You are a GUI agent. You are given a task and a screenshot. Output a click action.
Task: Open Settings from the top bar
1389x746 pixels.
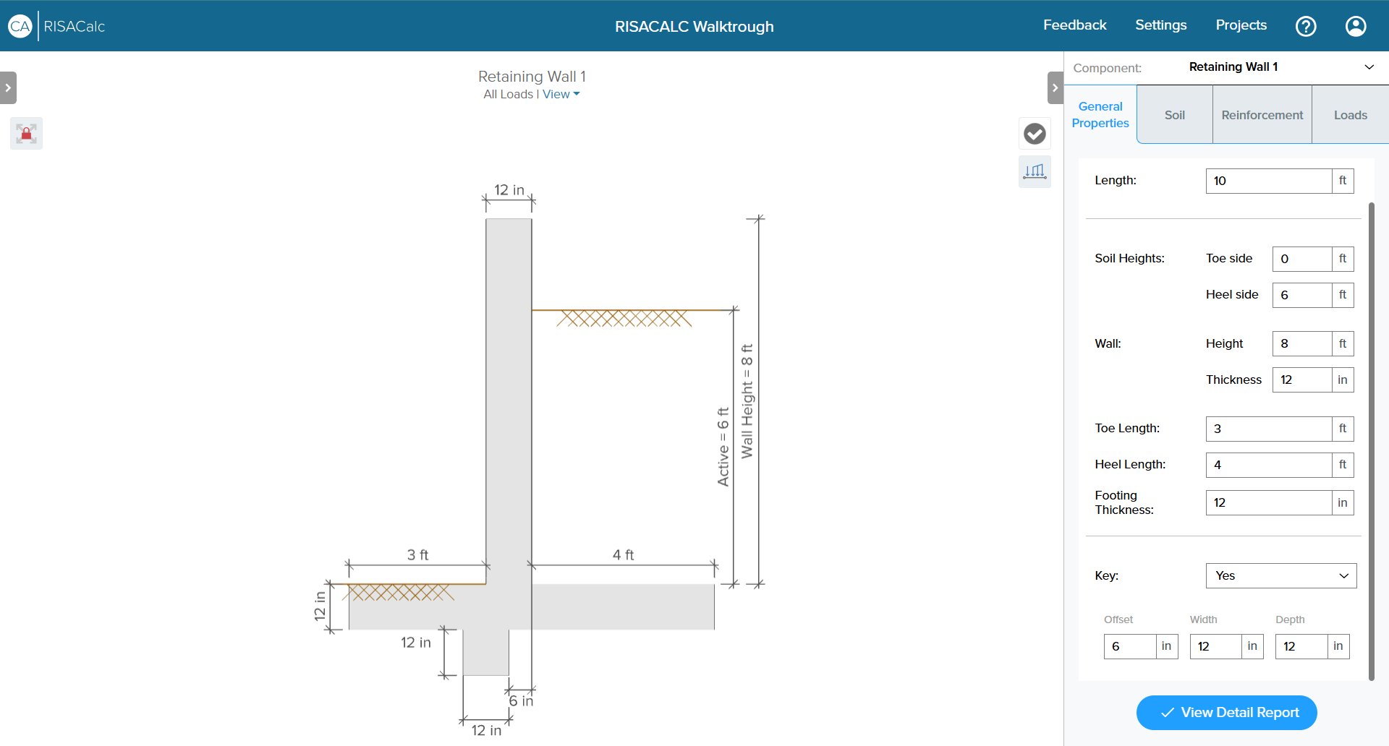[1160, 25]
